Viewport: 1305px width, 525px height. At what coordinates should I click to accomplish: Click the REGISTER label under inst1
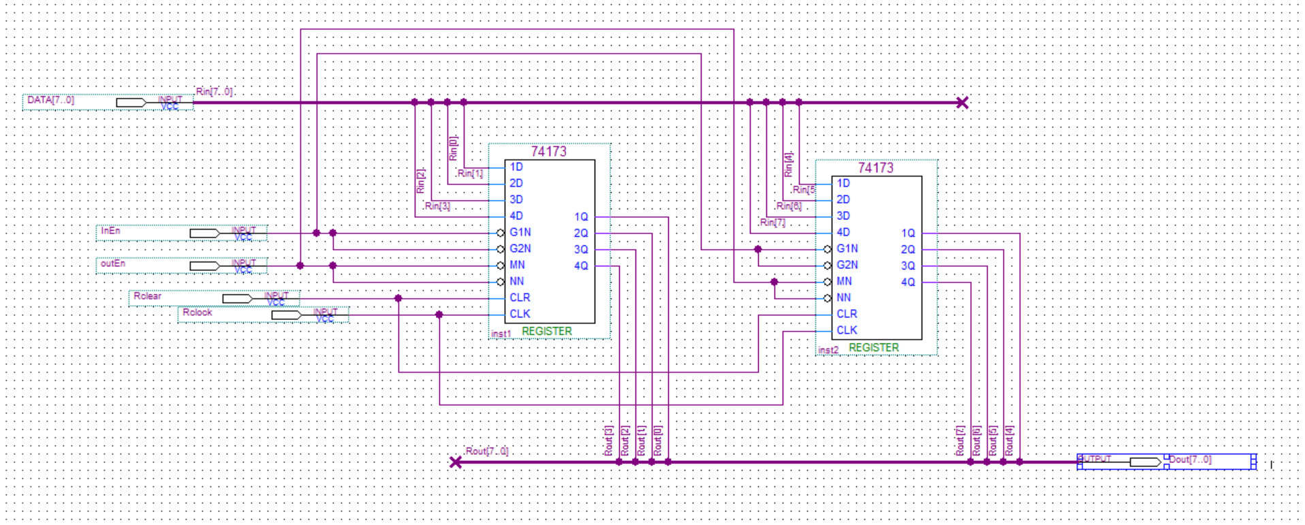[547, 331]
